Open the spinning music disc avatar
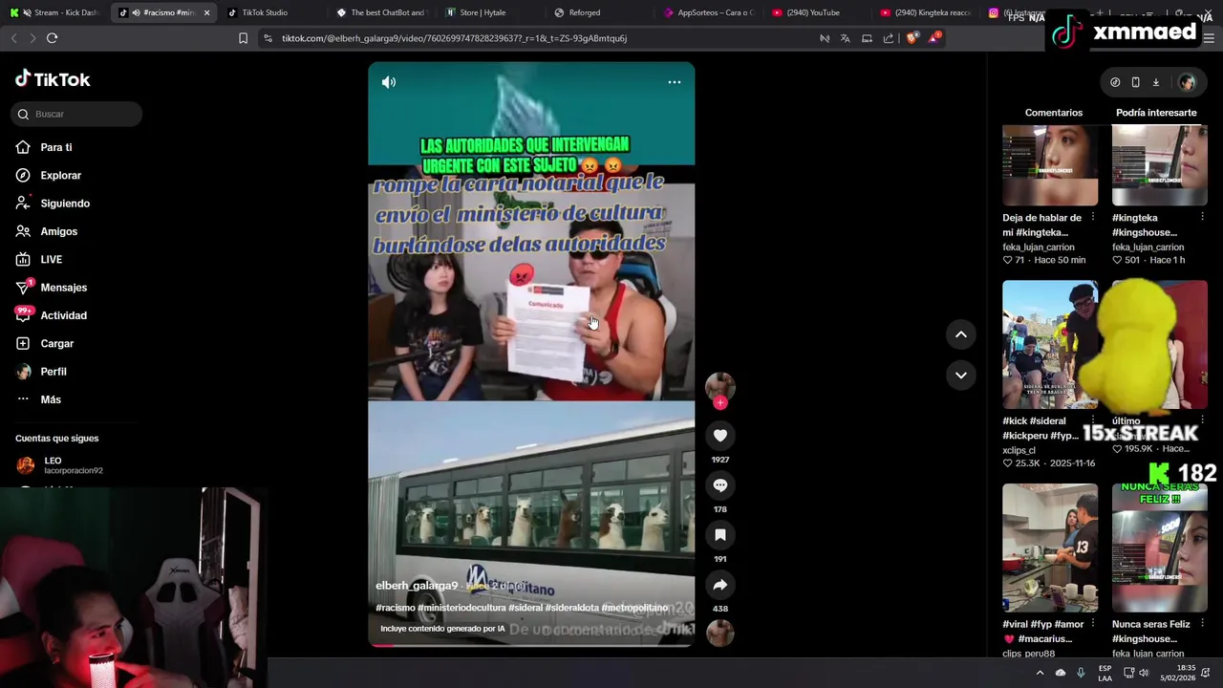 [x=720, y=633]
